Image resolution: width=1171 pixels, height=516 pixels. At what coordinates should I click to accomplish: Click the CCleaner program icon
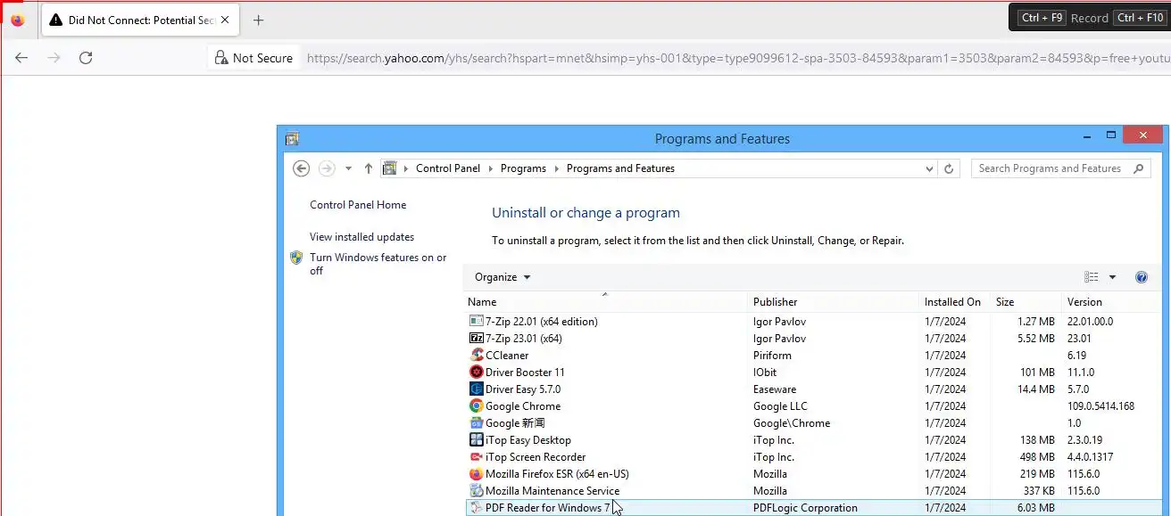(477, 356)
